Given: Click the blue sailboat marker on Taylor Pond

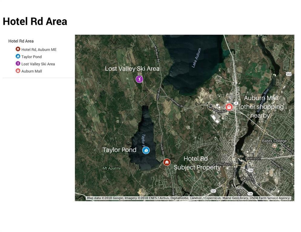Looking at the screenshot, I should (x=146, y=150).
